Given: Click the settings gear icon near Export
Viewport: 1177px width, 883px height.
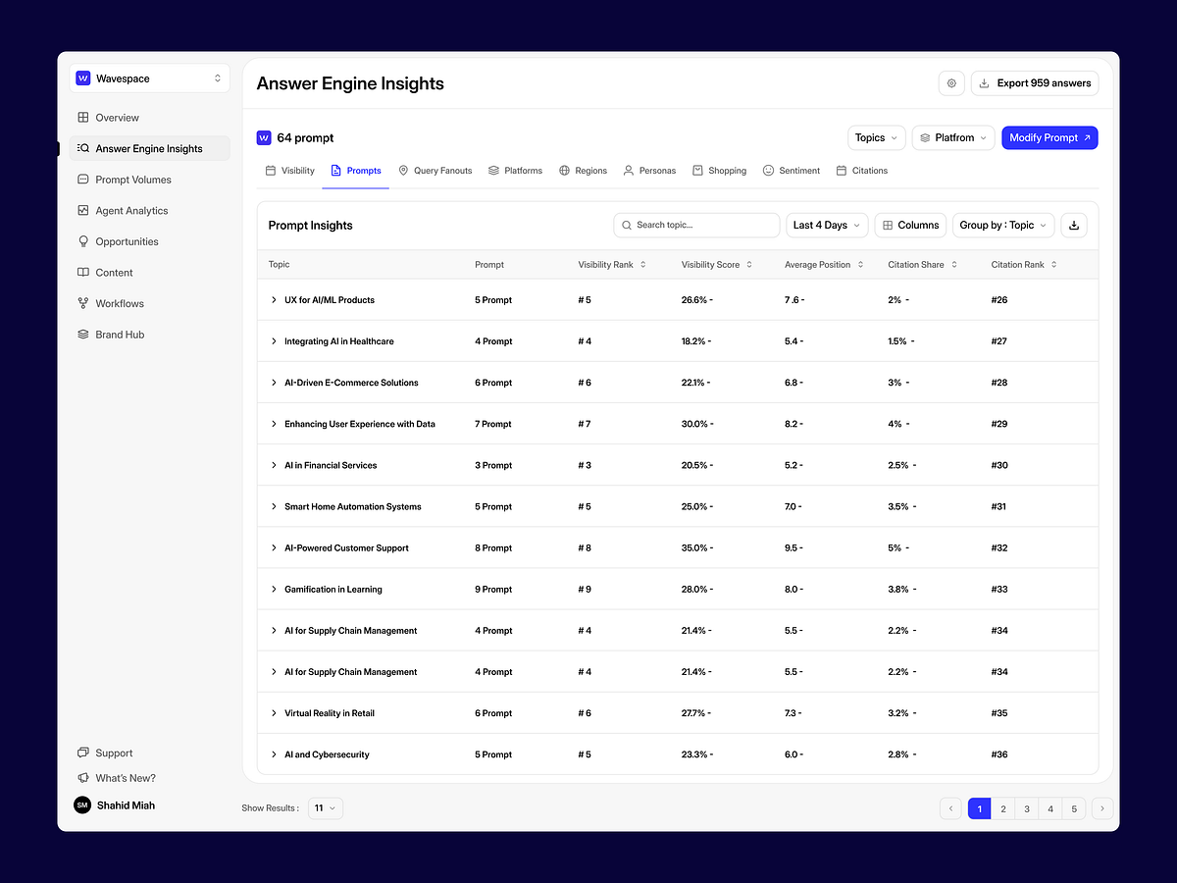Looking at the screenshot, I should [x=951, y=83].
